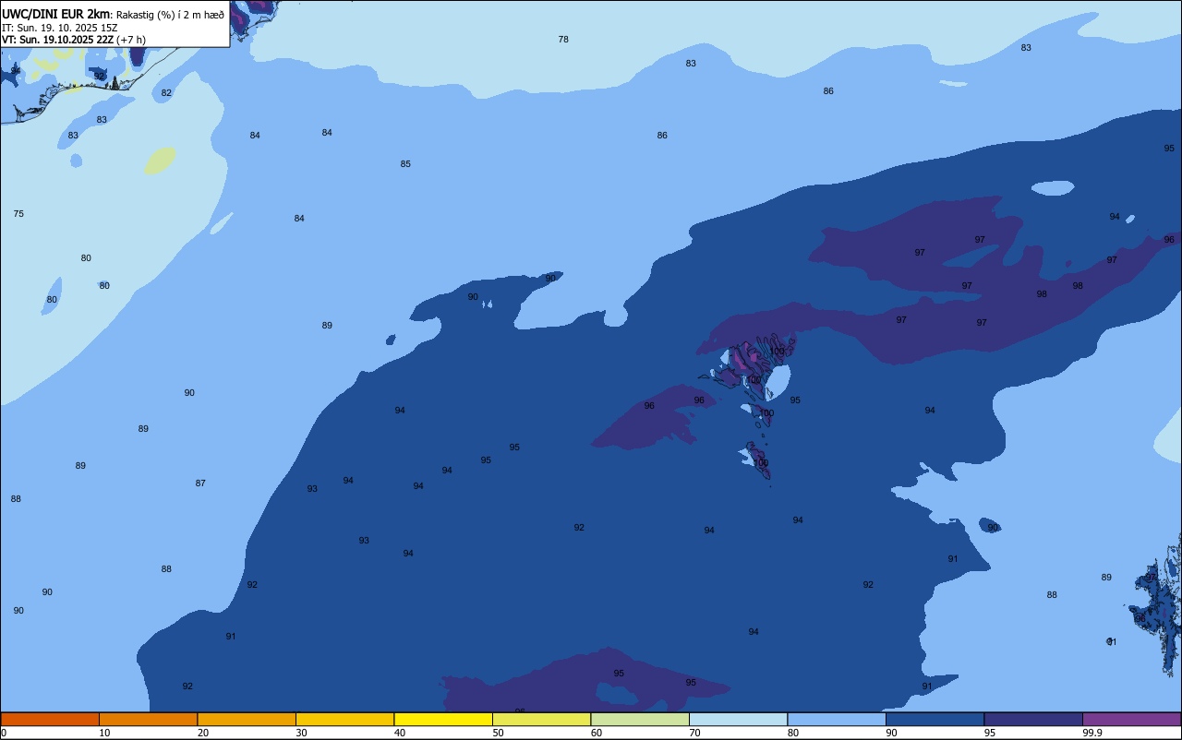Click the legend tick label 99.9
1182x740 pixels.
tap(1092, 733)
